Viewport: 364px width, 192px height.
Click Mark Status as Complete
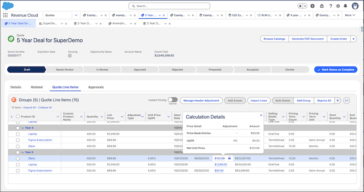tap(336, 70)
